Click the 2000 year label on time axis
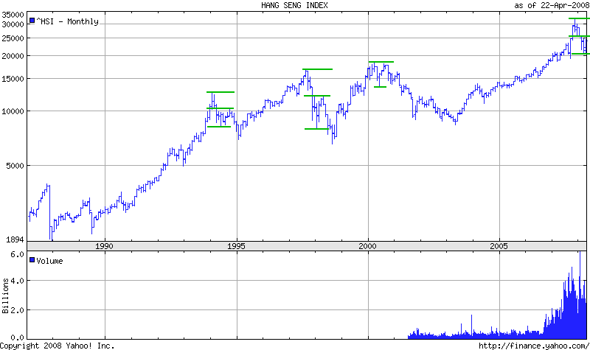Screen dimensions: 590x350 (x=369, y=245)
